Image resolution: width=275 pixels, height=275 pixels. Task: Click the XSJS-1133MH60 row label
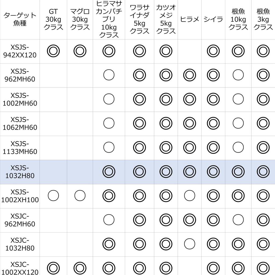click(x=20, y=147)
